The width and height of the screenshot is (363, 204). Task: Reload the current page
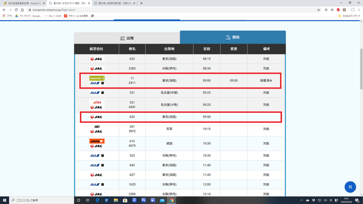coord(16,10)
